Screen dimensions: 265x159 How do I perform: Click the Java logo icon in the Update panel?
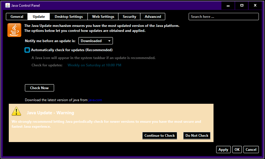pyautogui.click(x=14, y=30)
